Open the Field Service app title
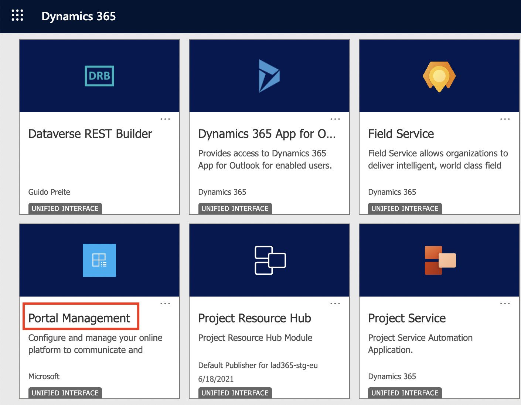 coord(401,134)
